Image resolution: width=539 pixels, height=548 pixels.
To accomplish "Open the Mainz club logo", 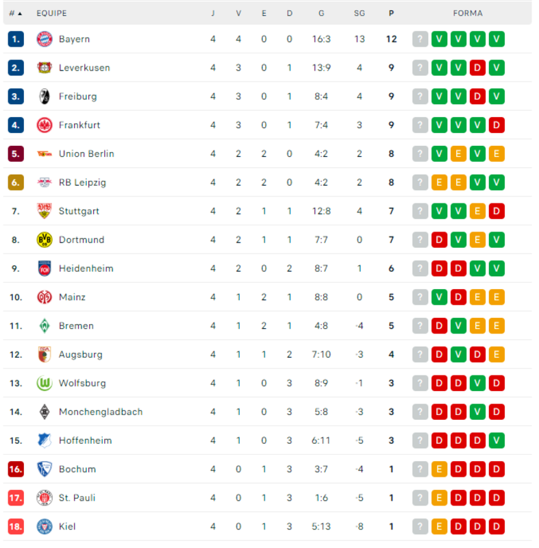I will click(45, 297).
